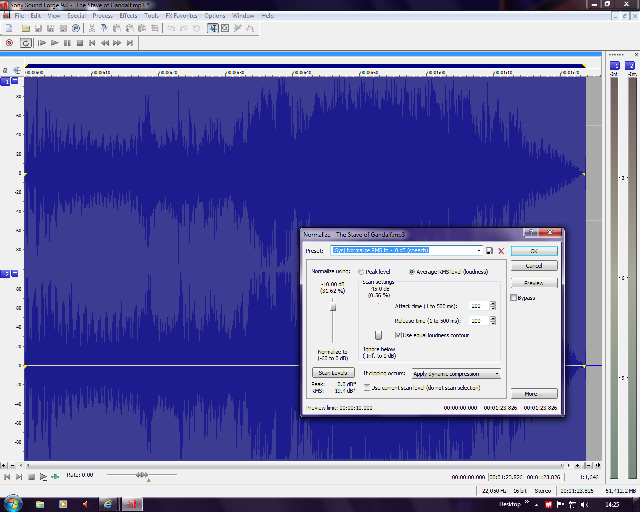
Task: Delete the preset using the red X
Action: tap(501, 251)
